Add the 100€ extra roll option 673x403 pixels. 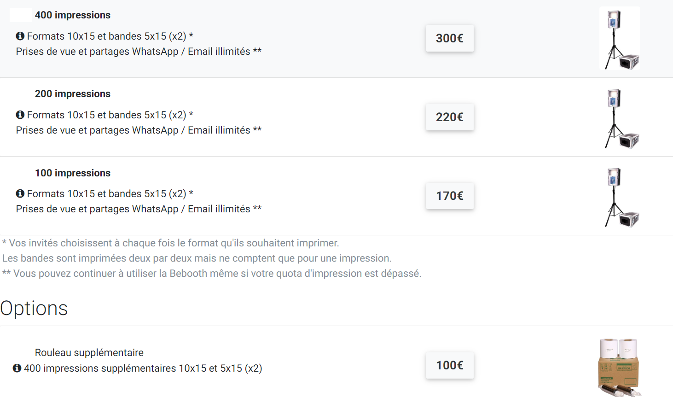point(449,365)
